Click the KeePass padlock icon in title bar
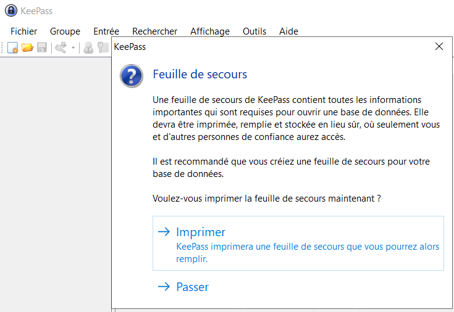 (11, 10)
